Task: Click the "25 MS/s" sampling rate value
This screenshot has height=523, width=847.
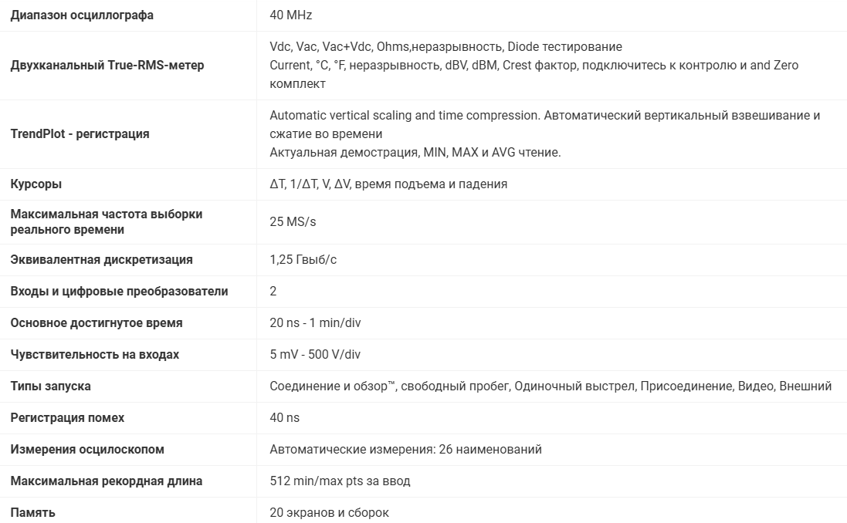Action: pos(293,222)
